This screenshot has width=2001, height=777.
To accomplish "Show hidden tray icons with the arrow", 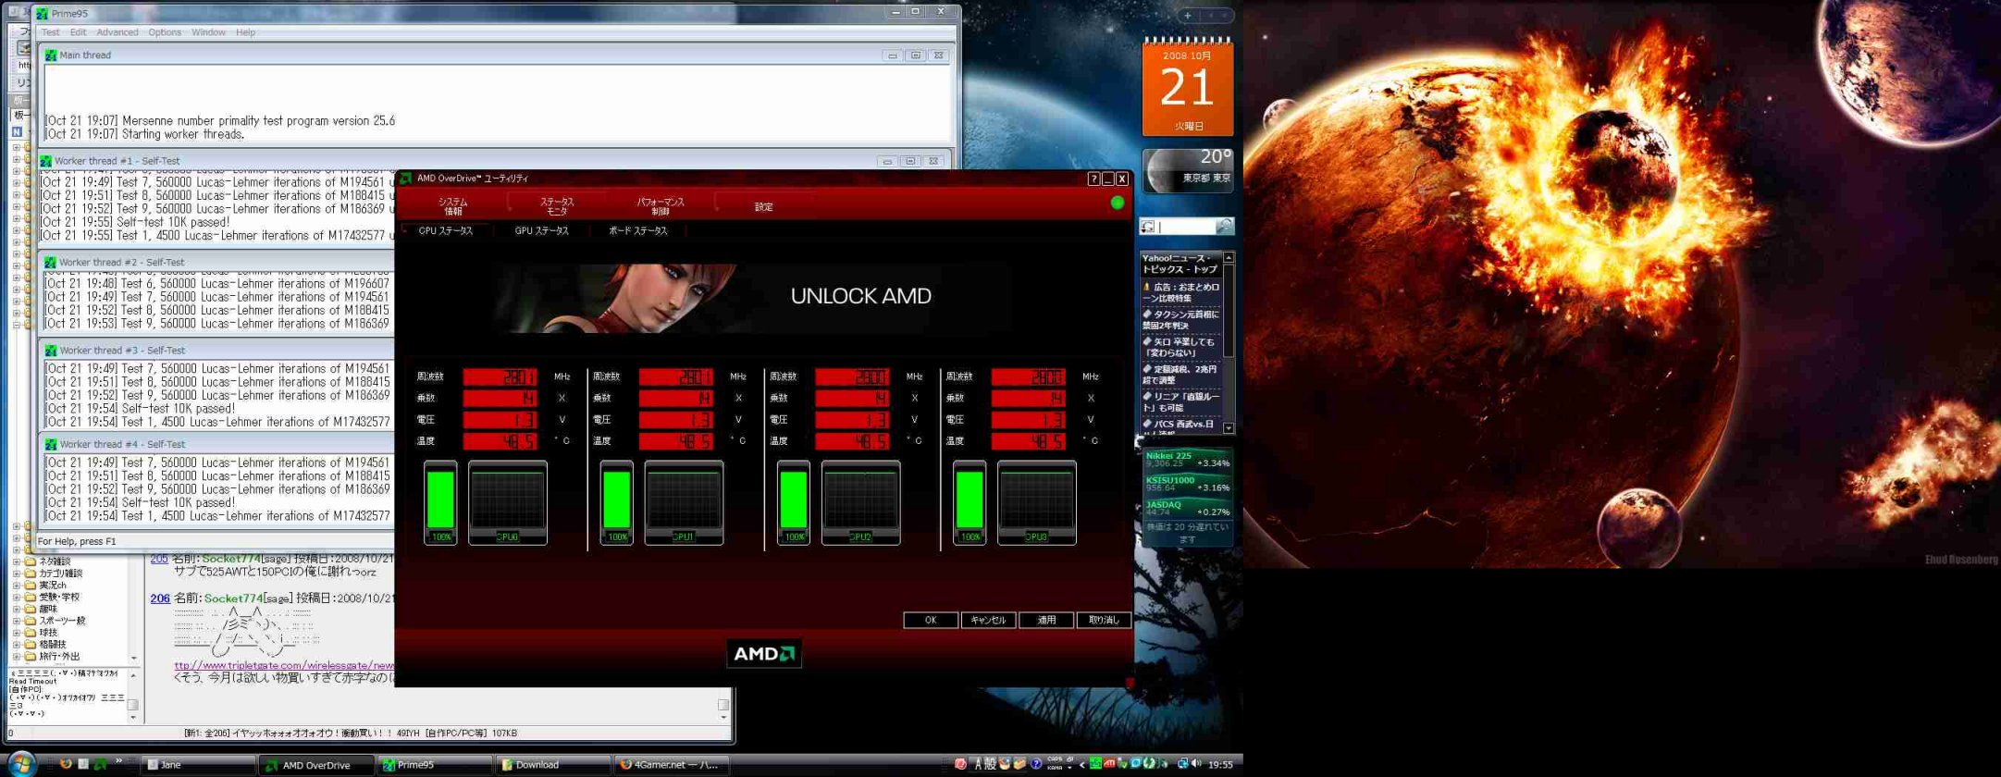I will pyautogui.click(x=1082, y=764).
